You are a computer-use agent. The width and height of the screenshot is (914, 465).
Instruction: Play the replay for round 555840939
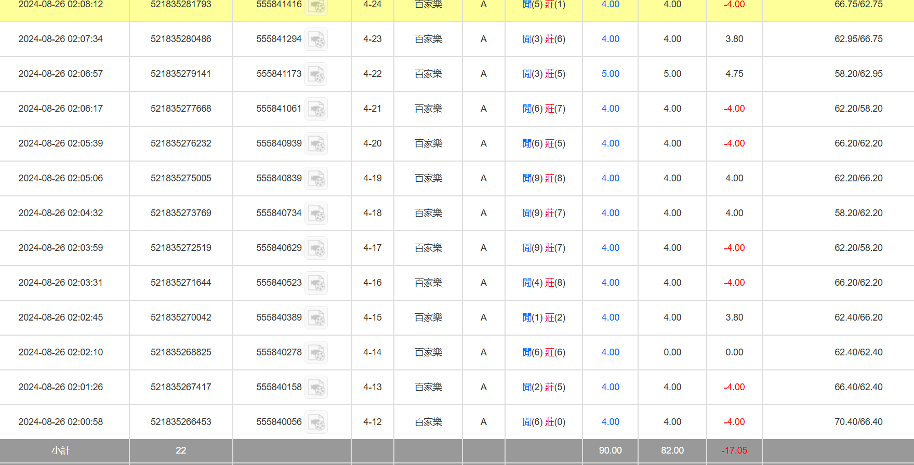(316, 144)
